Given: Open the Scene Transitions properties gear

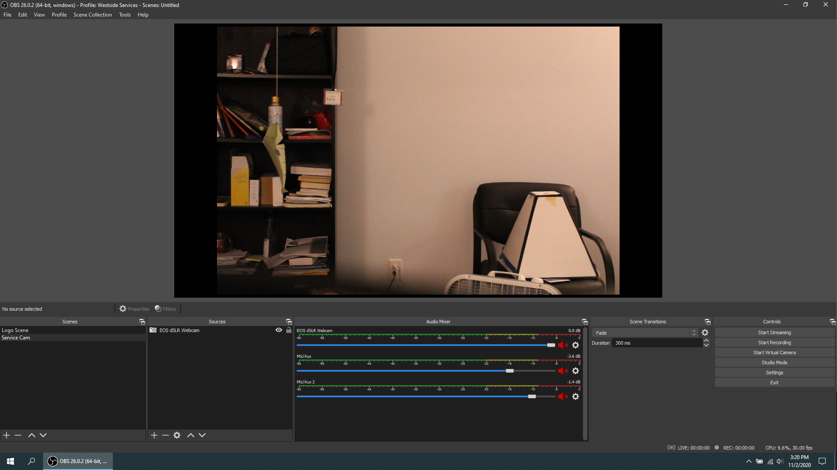Looking at the screenshot, I should click(x=705, y=332).
